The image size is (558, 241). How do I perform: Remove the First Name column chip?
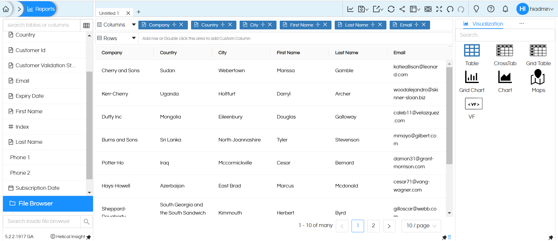(325, 24)
